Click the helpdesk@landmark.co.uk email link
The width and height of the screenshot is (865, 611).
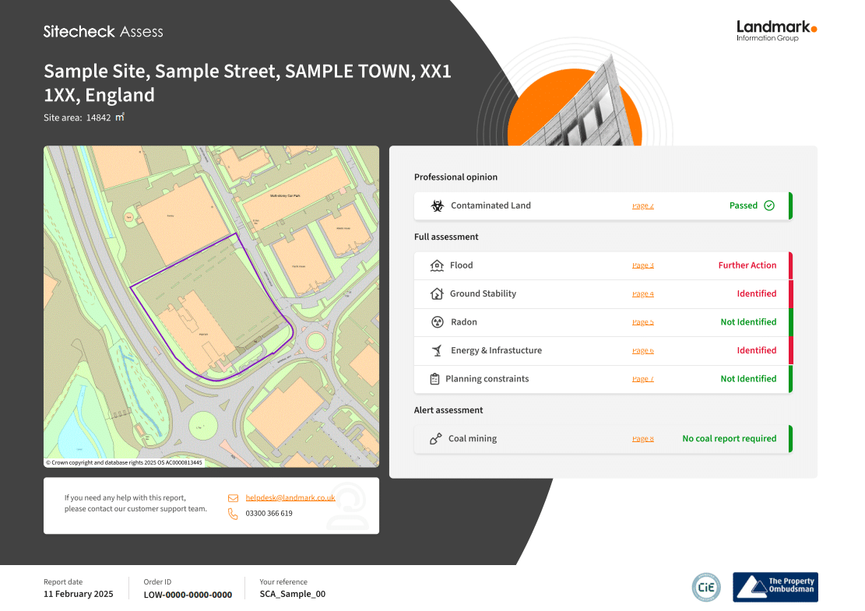point(290,497)
